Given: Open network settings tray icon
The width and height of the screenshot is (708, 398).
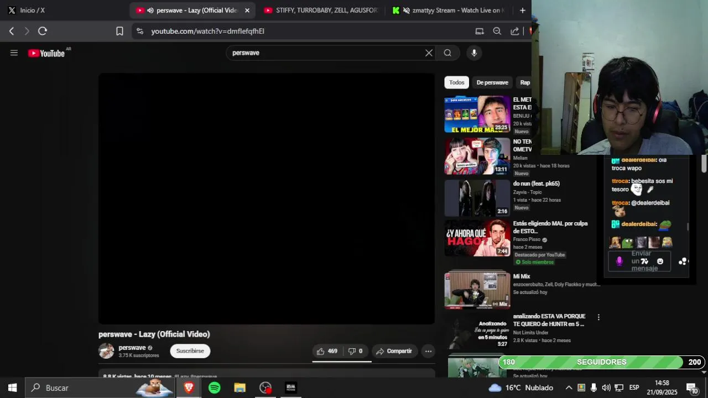Looking at the screenshot, I should point(619,388).
